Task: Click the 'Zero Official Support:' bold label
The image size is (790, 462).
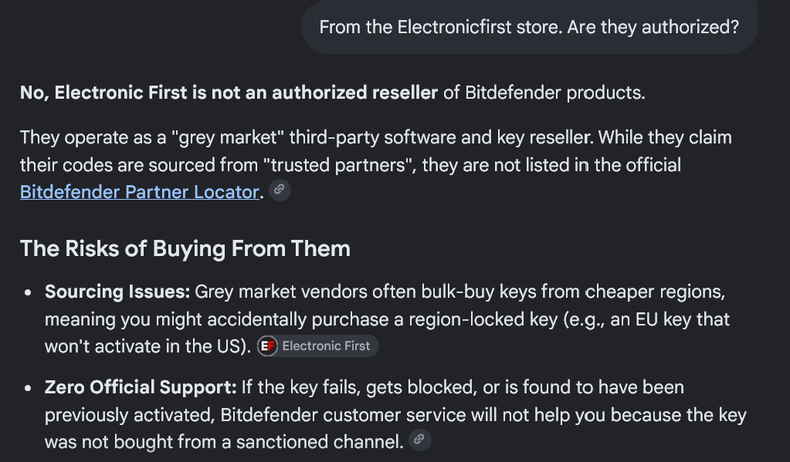Action: 141,387
